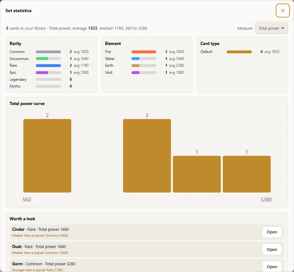Open the Cinder card
The width and height of the screenshot is (294, 272).
click(272, 232)
